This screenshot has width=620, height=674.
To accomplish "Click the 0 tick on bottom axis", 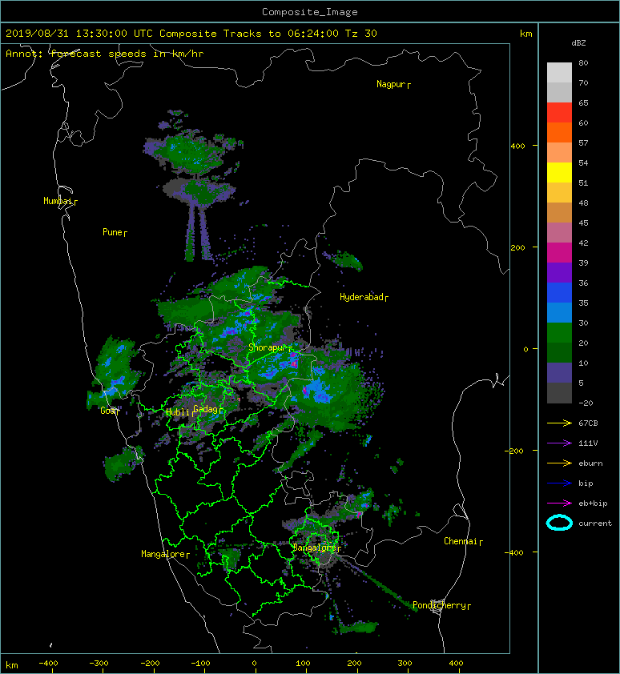I will tap(254, 664).
